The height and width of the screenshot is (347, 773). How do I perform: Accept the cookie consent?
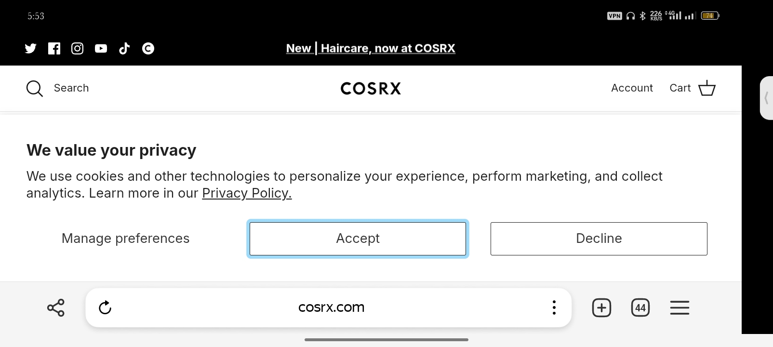[x=358, y=239]
